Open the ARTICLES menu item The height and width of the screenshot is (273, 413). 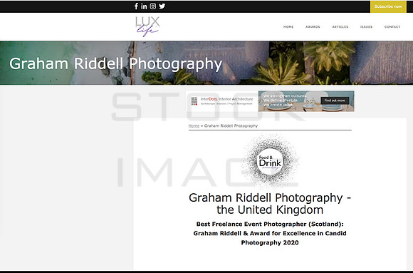tap(340, 27)
